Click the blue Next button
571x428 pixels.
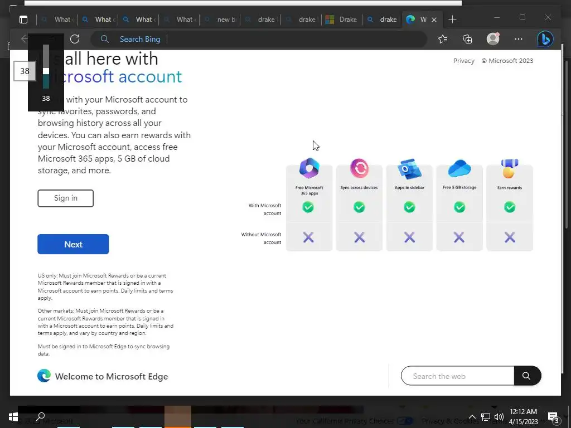point(73,244)
